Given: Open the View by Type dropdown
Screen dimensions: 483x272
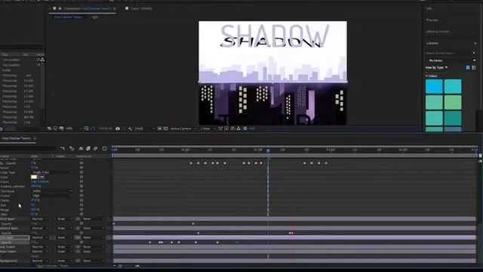Looking at the screenshot, I should coord(436,67).
